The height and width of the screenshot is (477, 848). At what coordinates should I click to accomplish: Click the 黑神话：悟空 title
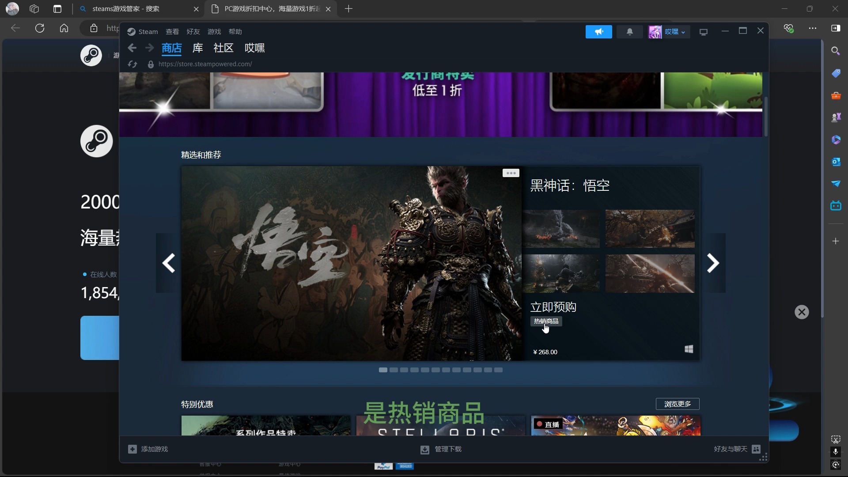coord(570,185)
